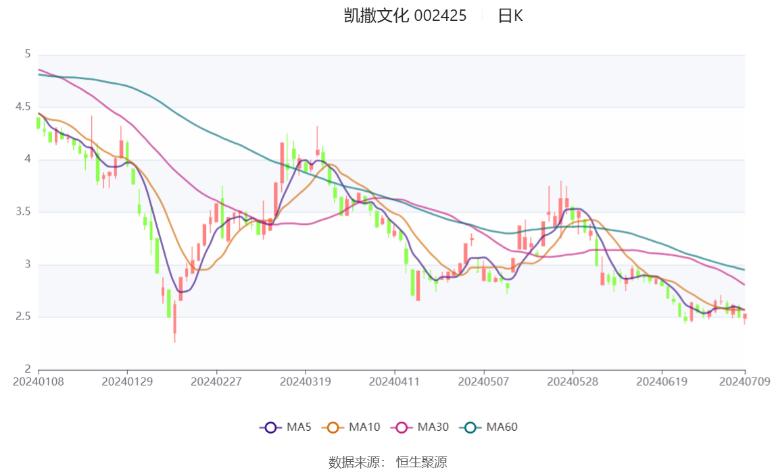This screenshot has height=472, width=776.
Task: Click x-axis date label 20240129
Action: tap(127, 382)
